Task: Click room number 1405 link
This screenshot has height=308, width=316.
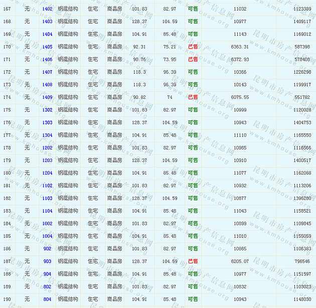Action: tap(47, 47)
